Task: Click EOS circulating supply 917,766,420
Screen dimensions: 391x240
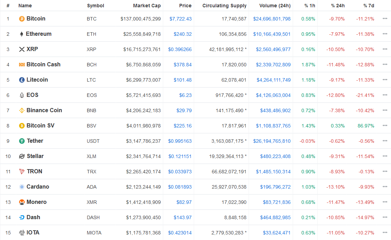Action: [230, 95]
